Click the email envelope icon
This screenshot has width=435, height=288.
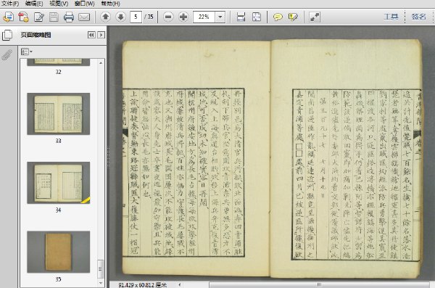point(84,17)
